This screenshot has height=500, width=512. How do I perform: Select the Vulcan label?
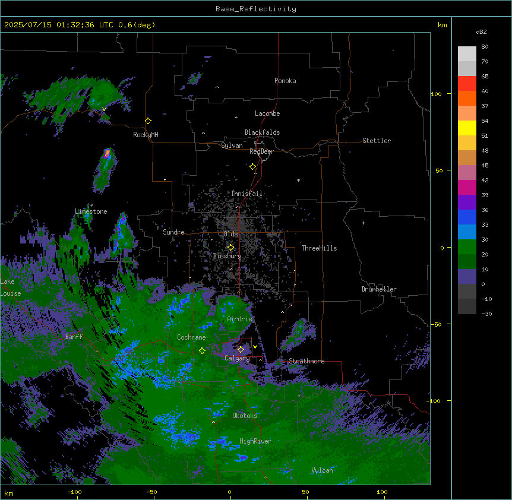(322, 470)
